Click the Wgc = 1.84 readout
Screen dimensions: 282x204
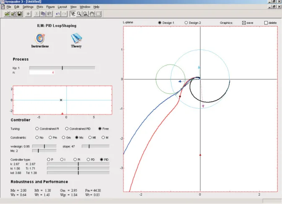click(x=69, y=195)
